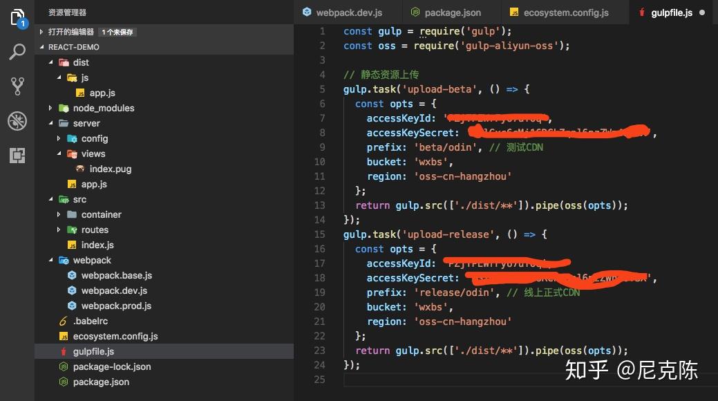Click the .babelrc file icon
Screen dimensions: 718x401
(x=64, y=321)
